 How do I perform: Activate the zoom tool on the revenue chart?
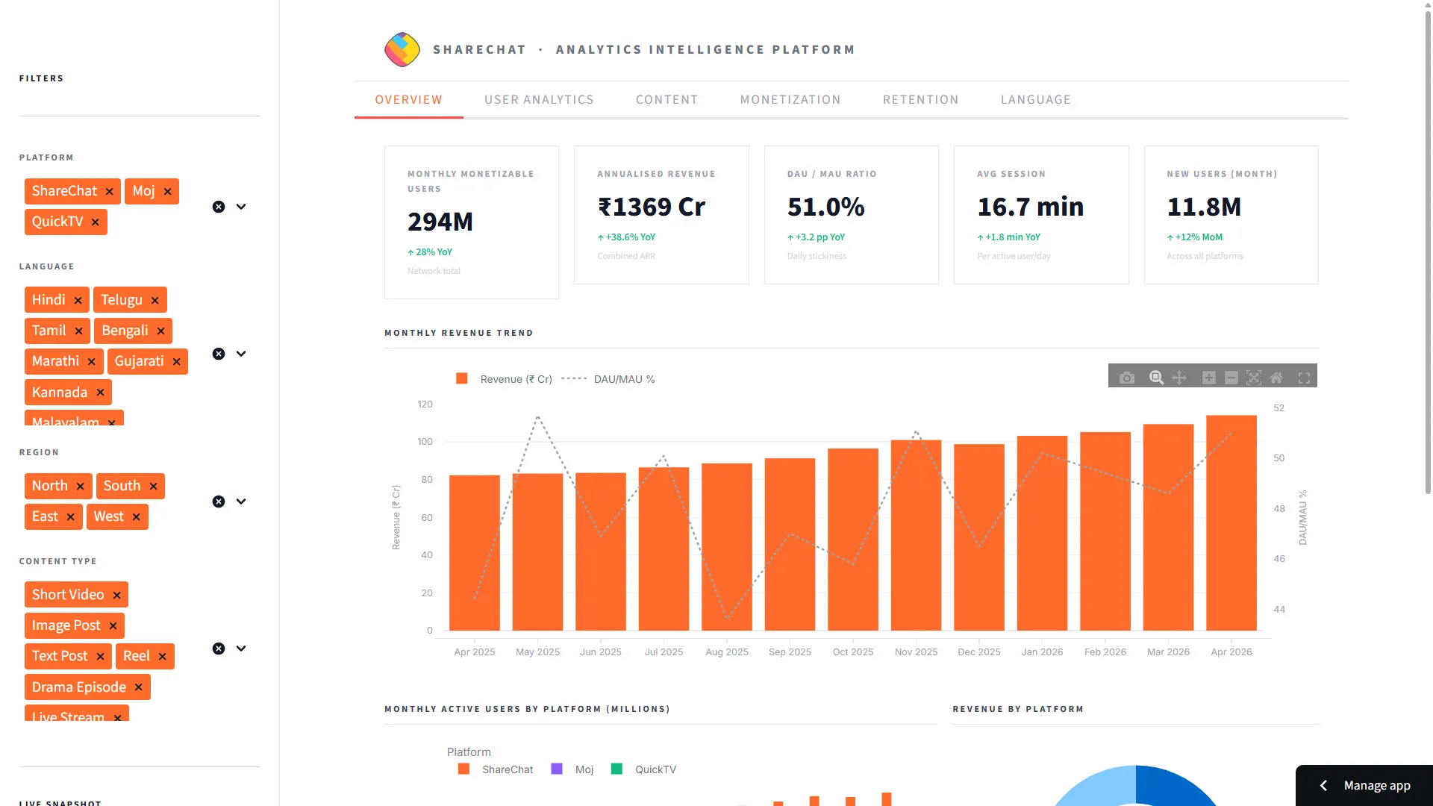tap(1156, 378)
